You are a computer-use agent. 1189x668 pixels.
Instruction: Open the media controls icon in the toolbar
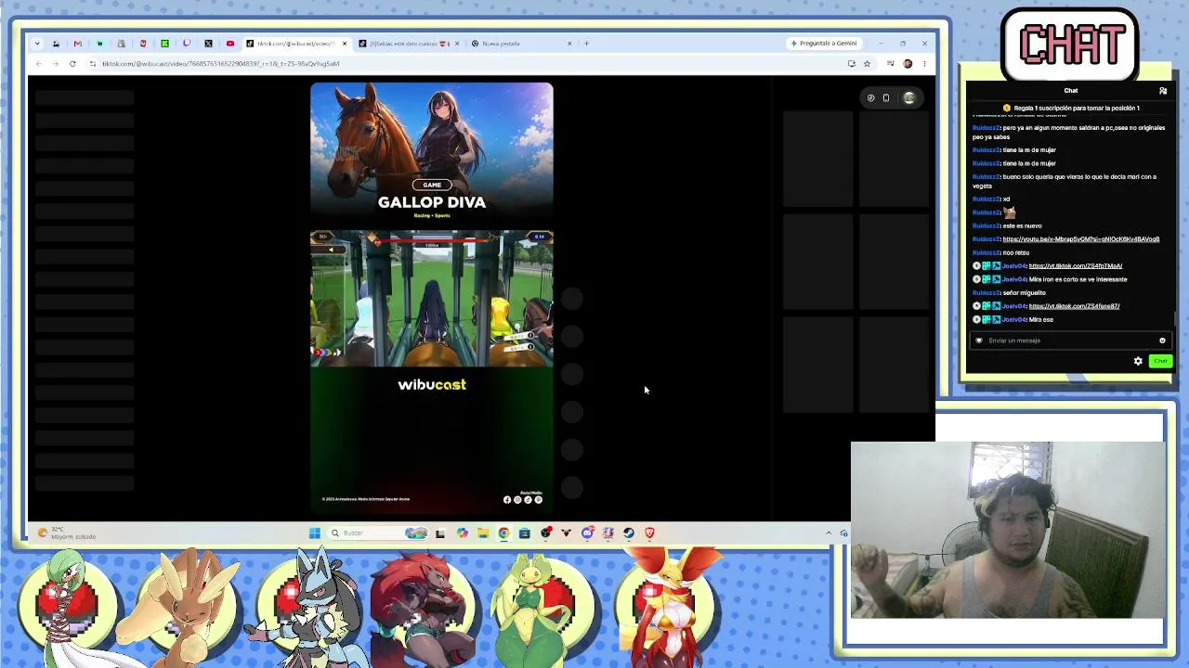pos(890,64)
